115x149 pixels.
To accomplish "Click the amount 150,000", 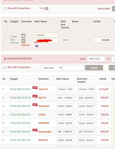I will coord(105,106).
